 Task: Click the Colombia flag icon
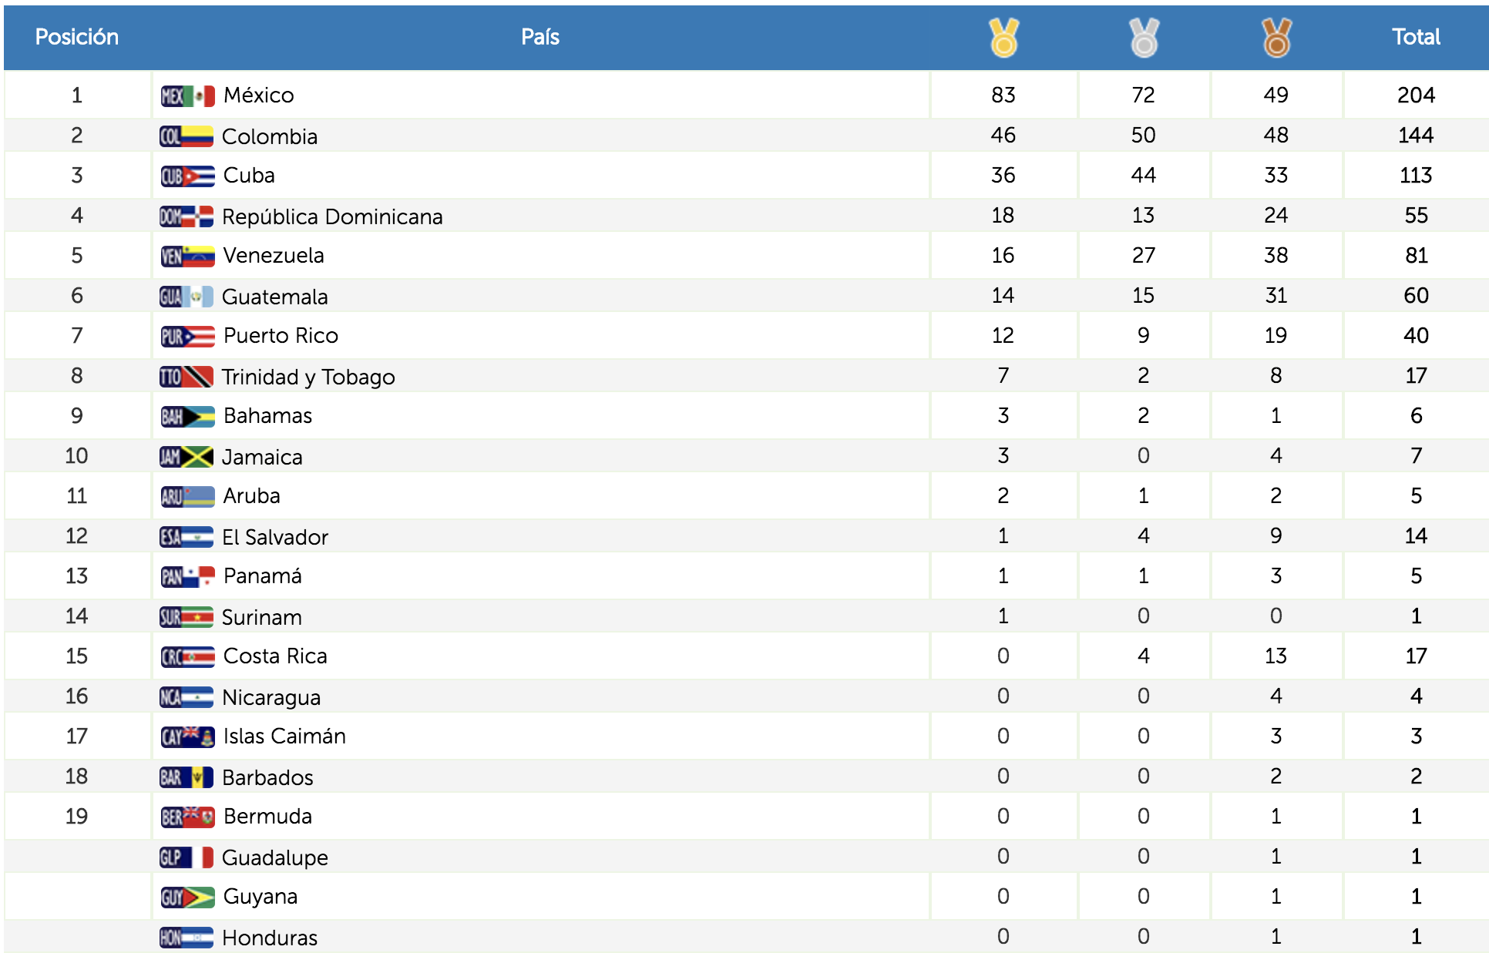[187, 136]
